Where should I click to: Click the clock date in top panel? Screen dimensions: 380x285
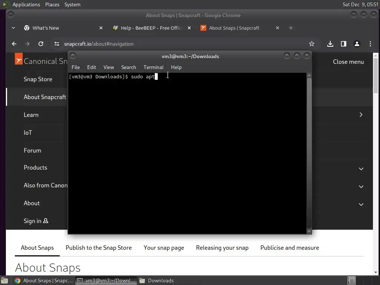pyautogui.click(x=360, y=4)
